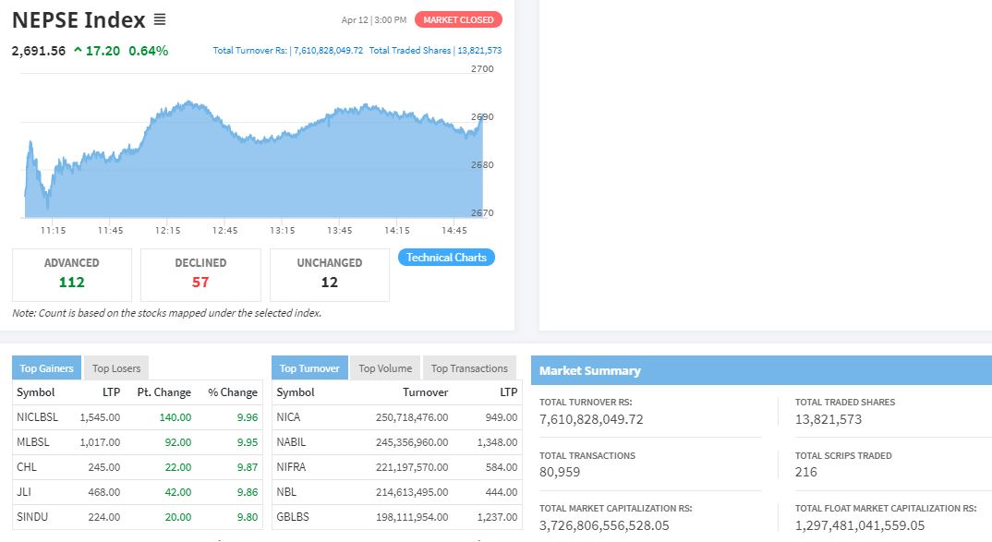This screenshot has height=542, width=992.
Task: Click the 13:45 label on chart time axis
Action: pyautogui.click(x=340, y=230)
